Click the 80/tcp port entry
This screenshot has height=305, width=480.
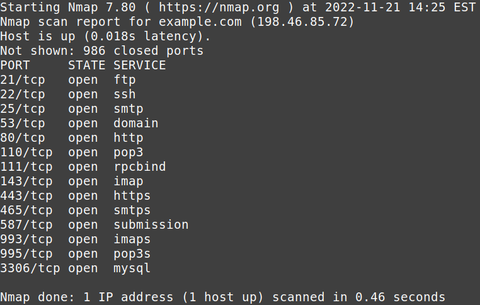pos(23,137)
